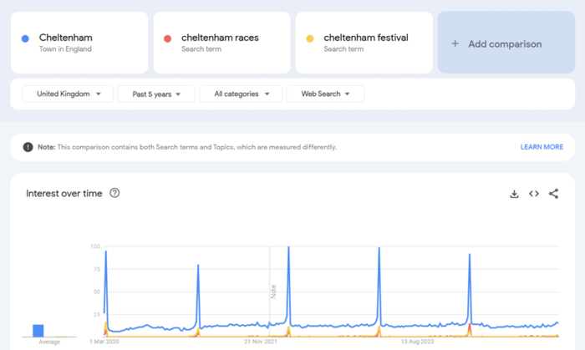The image size is (585, 350).
Task: Follow the LEARN MORE link
Action: [542, 147]
